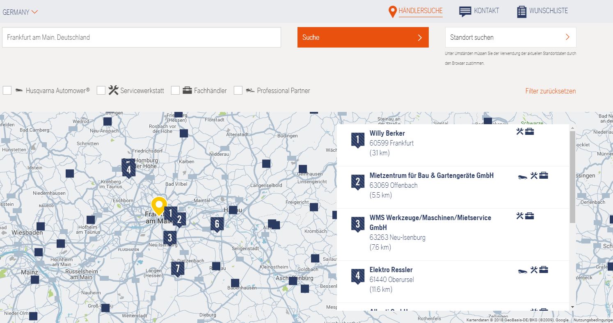Viewport: 613px width, 323px height.
Task: Click the '(11.6 km)' distance text
Action: click(x=381, y=289)
